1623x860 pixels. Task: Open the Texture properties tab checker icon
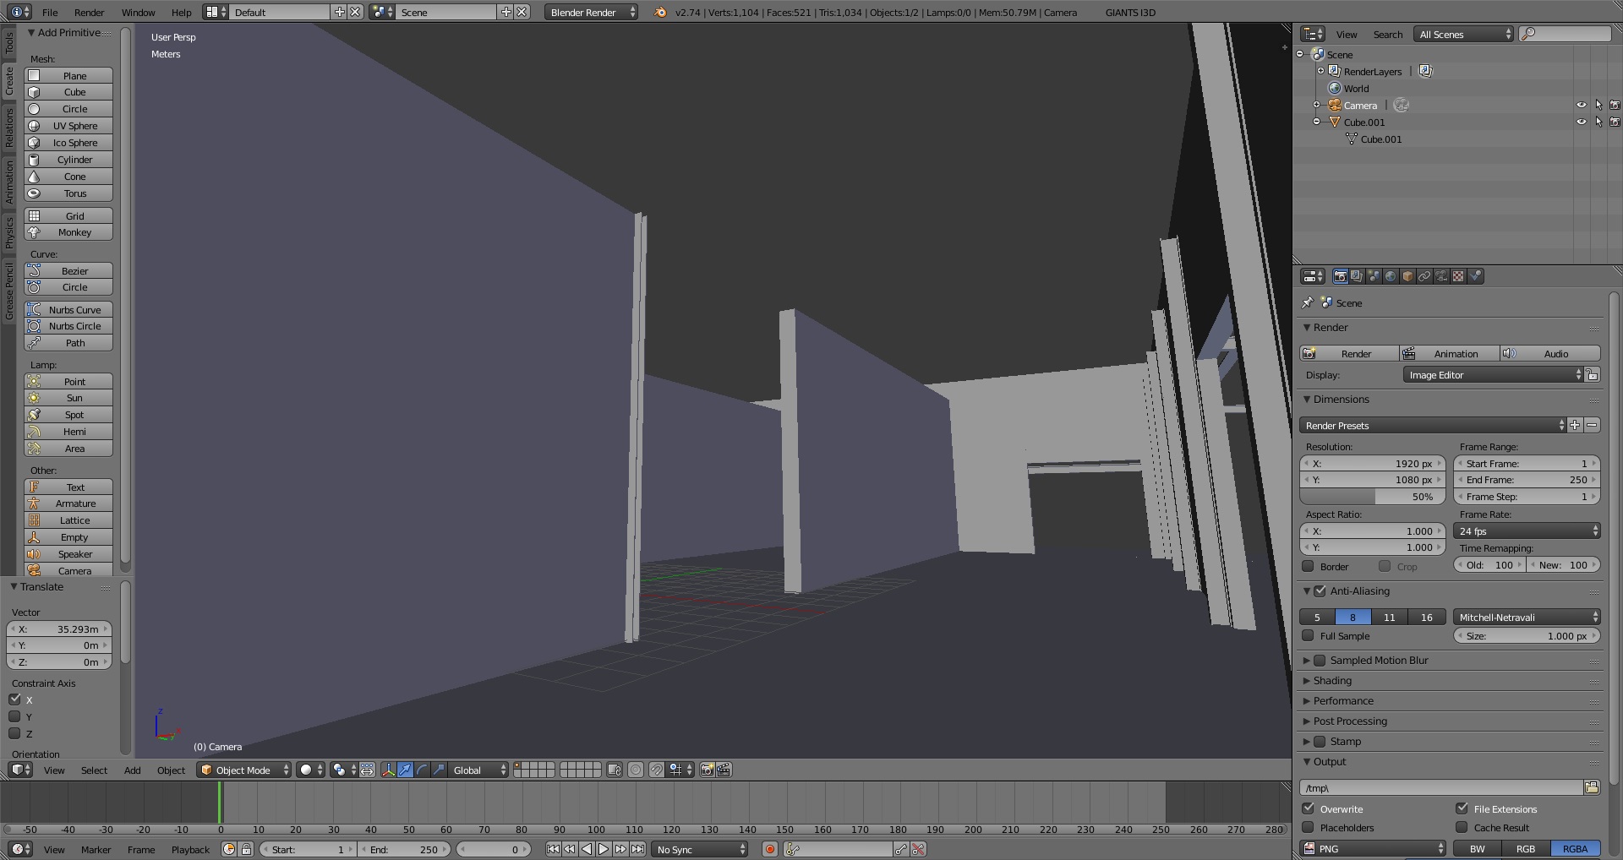tap(1458, 276)
